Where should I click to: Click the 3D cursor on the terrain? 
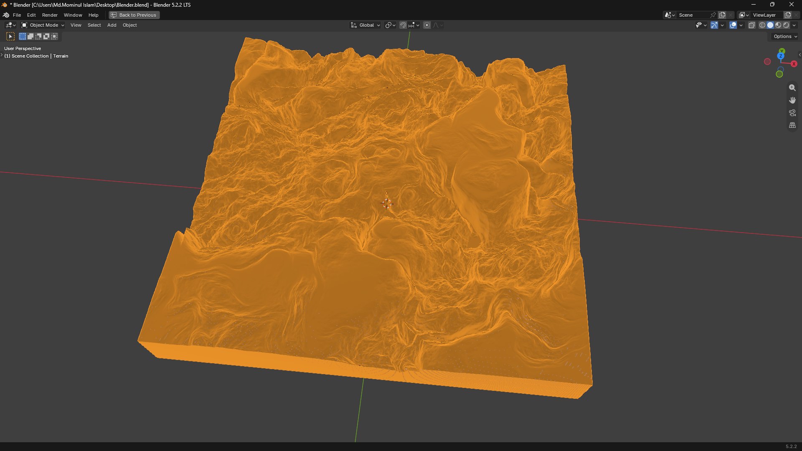click(387, 203)
